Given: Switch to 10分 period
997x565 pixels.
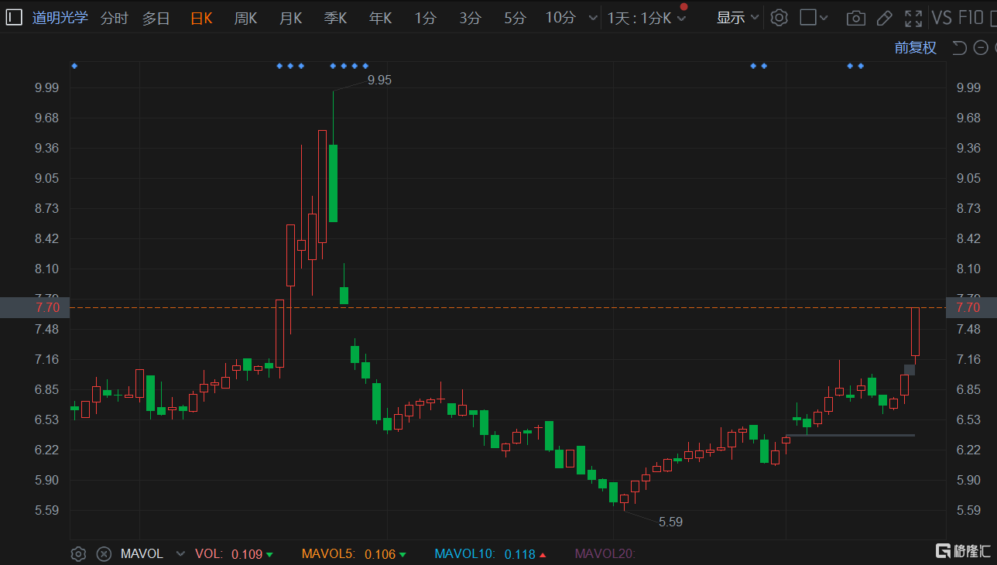Looking at the screenshot, I should click(x=560, y=18).
